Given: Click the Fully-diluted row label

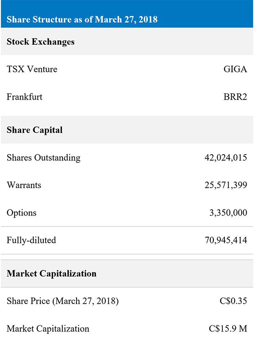Looking at the screenshot, I should (31, 241).
